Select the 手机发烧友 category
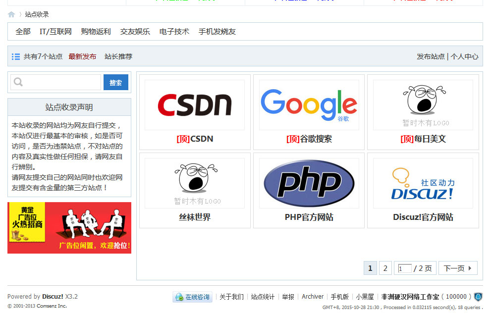491x316 pixels. (x=217, y=32)
